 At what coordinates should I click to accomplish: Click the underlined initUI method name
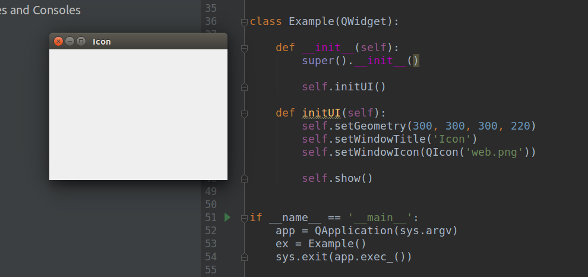point(321,113)
